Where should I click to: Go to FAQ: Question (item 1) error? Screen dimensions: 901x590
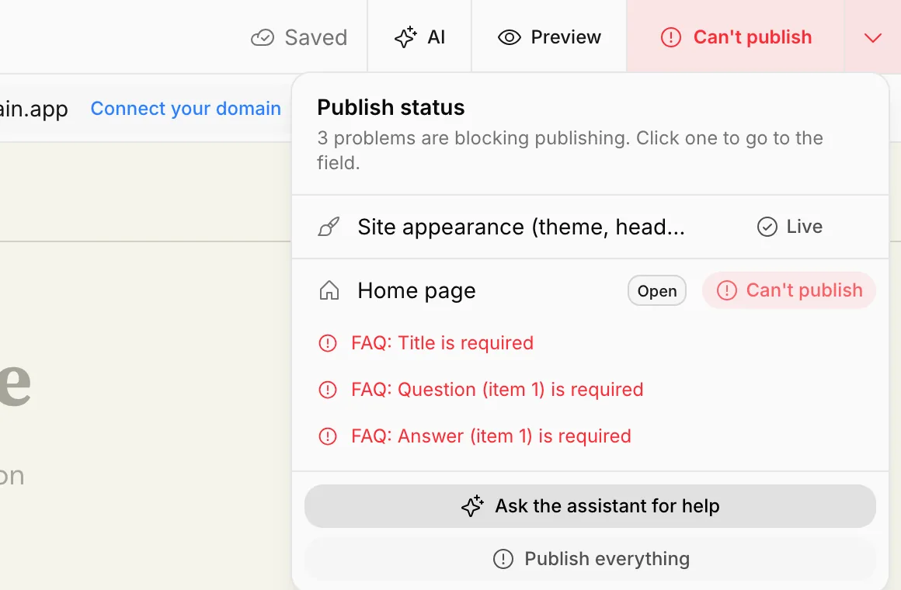click(x=480, y=390)
